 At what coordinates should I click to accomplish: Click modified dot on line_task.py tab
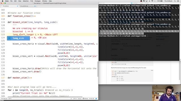click(x=18, y=6)
